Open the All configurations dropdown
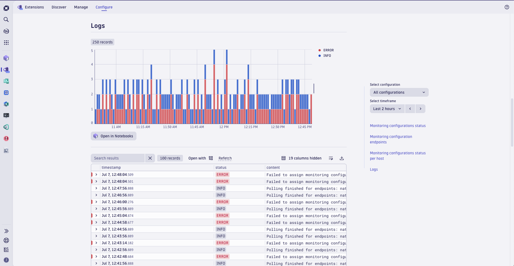The image size is (514, 266). pos(399,92)
